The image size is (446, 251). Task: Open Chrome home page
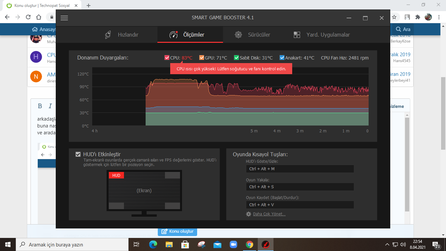tap(39, 17)
